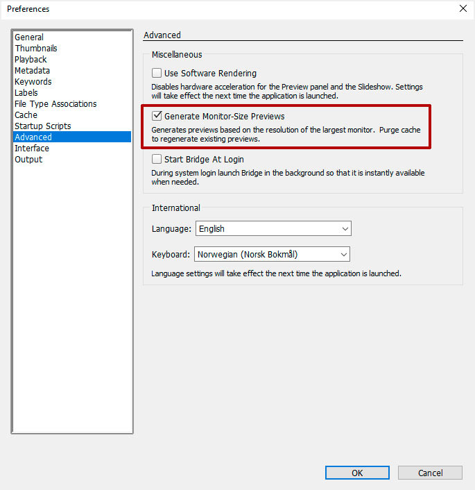Open the Output preferences section
The image size is (475, 490).
(28, 160)
